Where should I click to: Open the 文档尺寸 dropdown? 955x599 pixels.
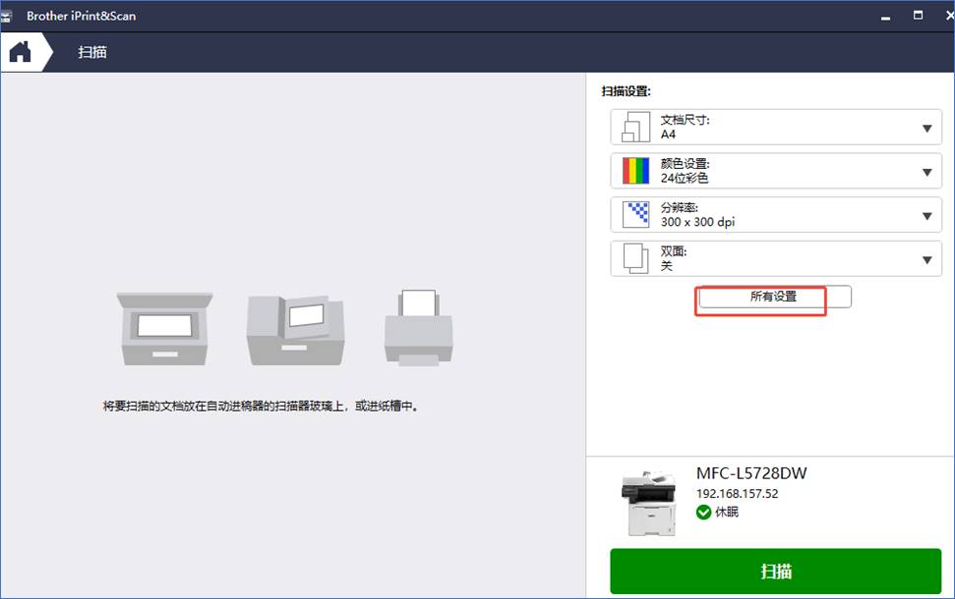click(925, 126)
